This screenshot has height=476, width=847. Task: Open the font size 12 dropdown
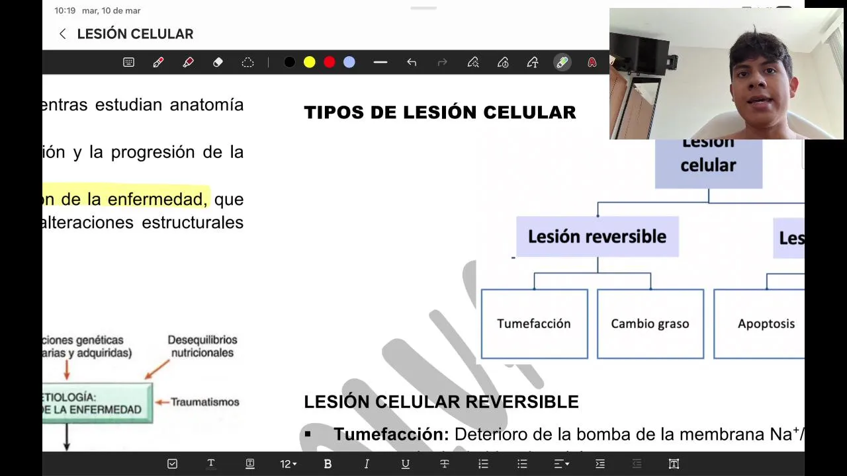click(288, 463)
